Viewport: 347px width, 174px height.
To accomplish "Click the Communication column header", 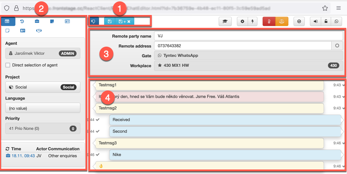I will (x=64, y=149).
